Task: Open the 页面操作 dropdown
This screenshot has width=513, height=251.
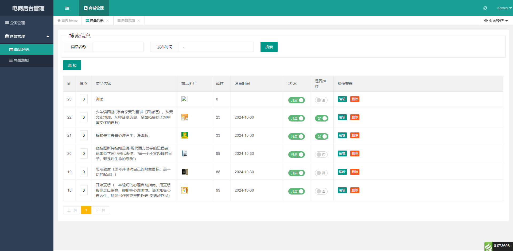Action: click(496, 21)
